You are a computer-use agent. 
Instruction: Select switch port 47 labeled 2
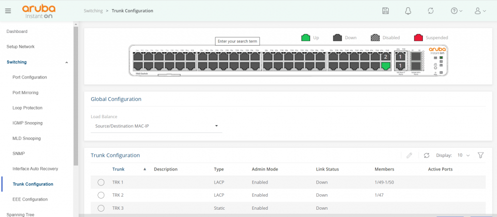pos(385,57)
